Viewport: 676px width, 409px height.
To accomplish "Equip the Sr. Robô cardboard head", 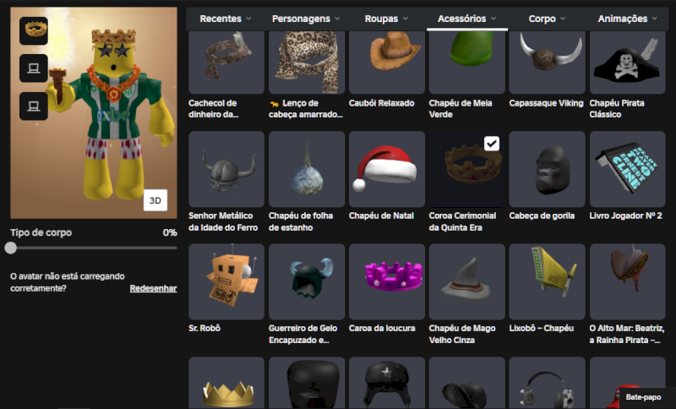I will point(226,281).
